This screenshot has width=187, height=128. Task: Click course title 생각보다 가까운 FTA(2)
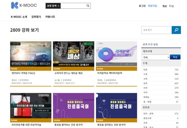pos(23,73)
